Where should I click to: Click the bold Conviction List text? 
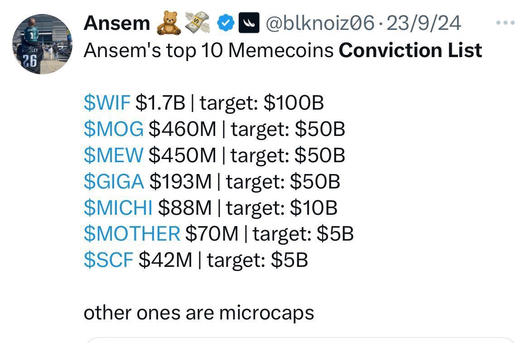410,50
